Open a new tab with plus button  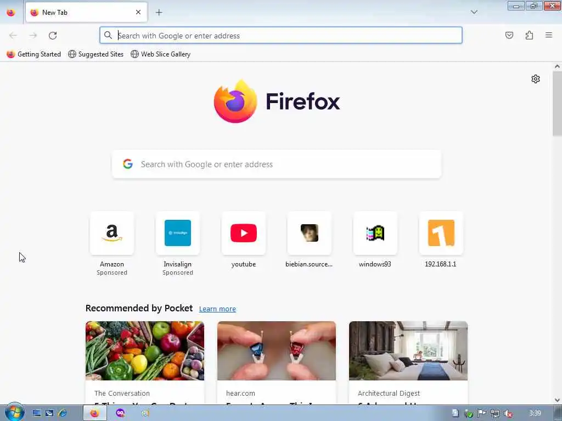(159, 13)
